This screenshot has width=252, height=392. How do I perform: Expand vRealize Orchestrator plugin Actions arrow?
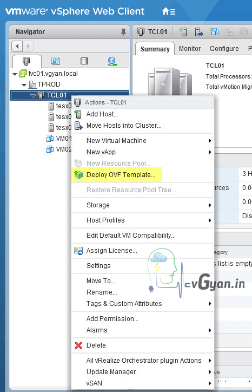210,361
